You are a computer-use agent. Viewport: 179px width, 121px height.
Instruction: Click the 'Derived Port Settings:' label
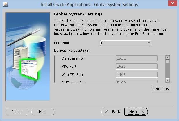coord(72,51)
